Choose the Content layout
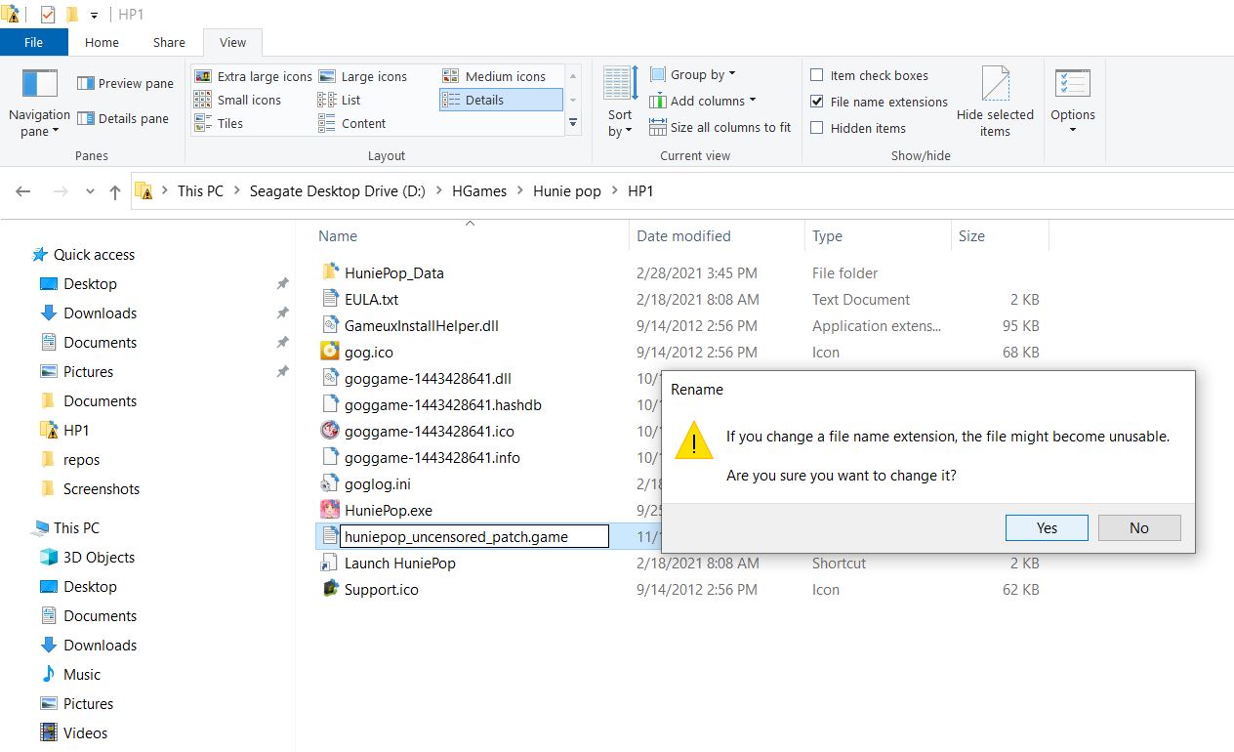This screenshot has height=752, width=1234. [x=351, y=123]
